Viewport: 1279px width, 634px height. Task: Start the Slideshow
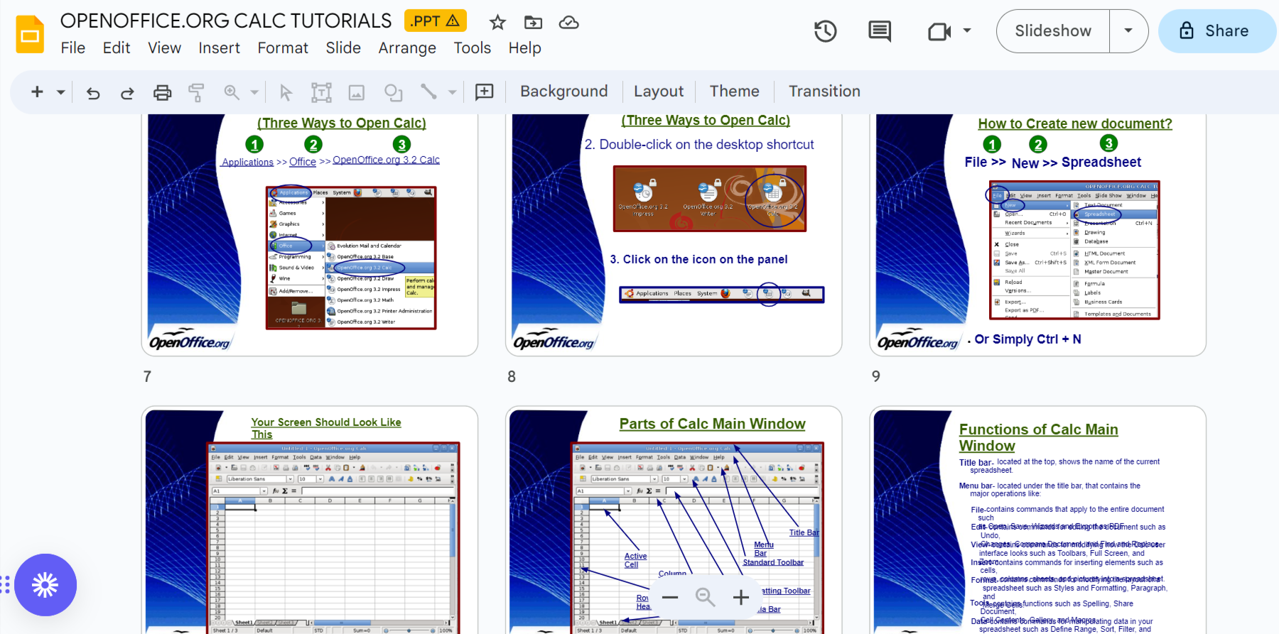(x=1053, y=31)
